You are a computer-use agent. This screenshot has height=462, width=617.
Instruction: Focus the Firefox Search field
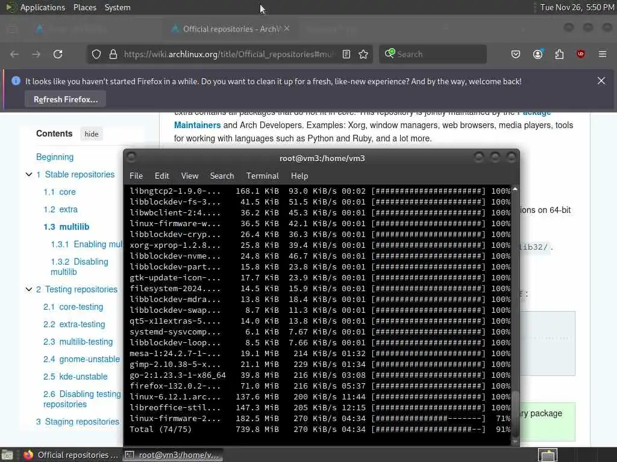click(433, 54)
